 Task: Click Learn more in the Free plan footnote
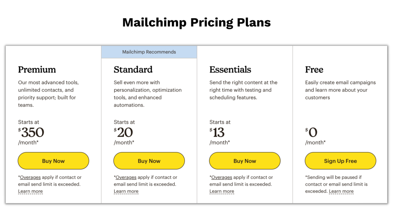[341, 191]
